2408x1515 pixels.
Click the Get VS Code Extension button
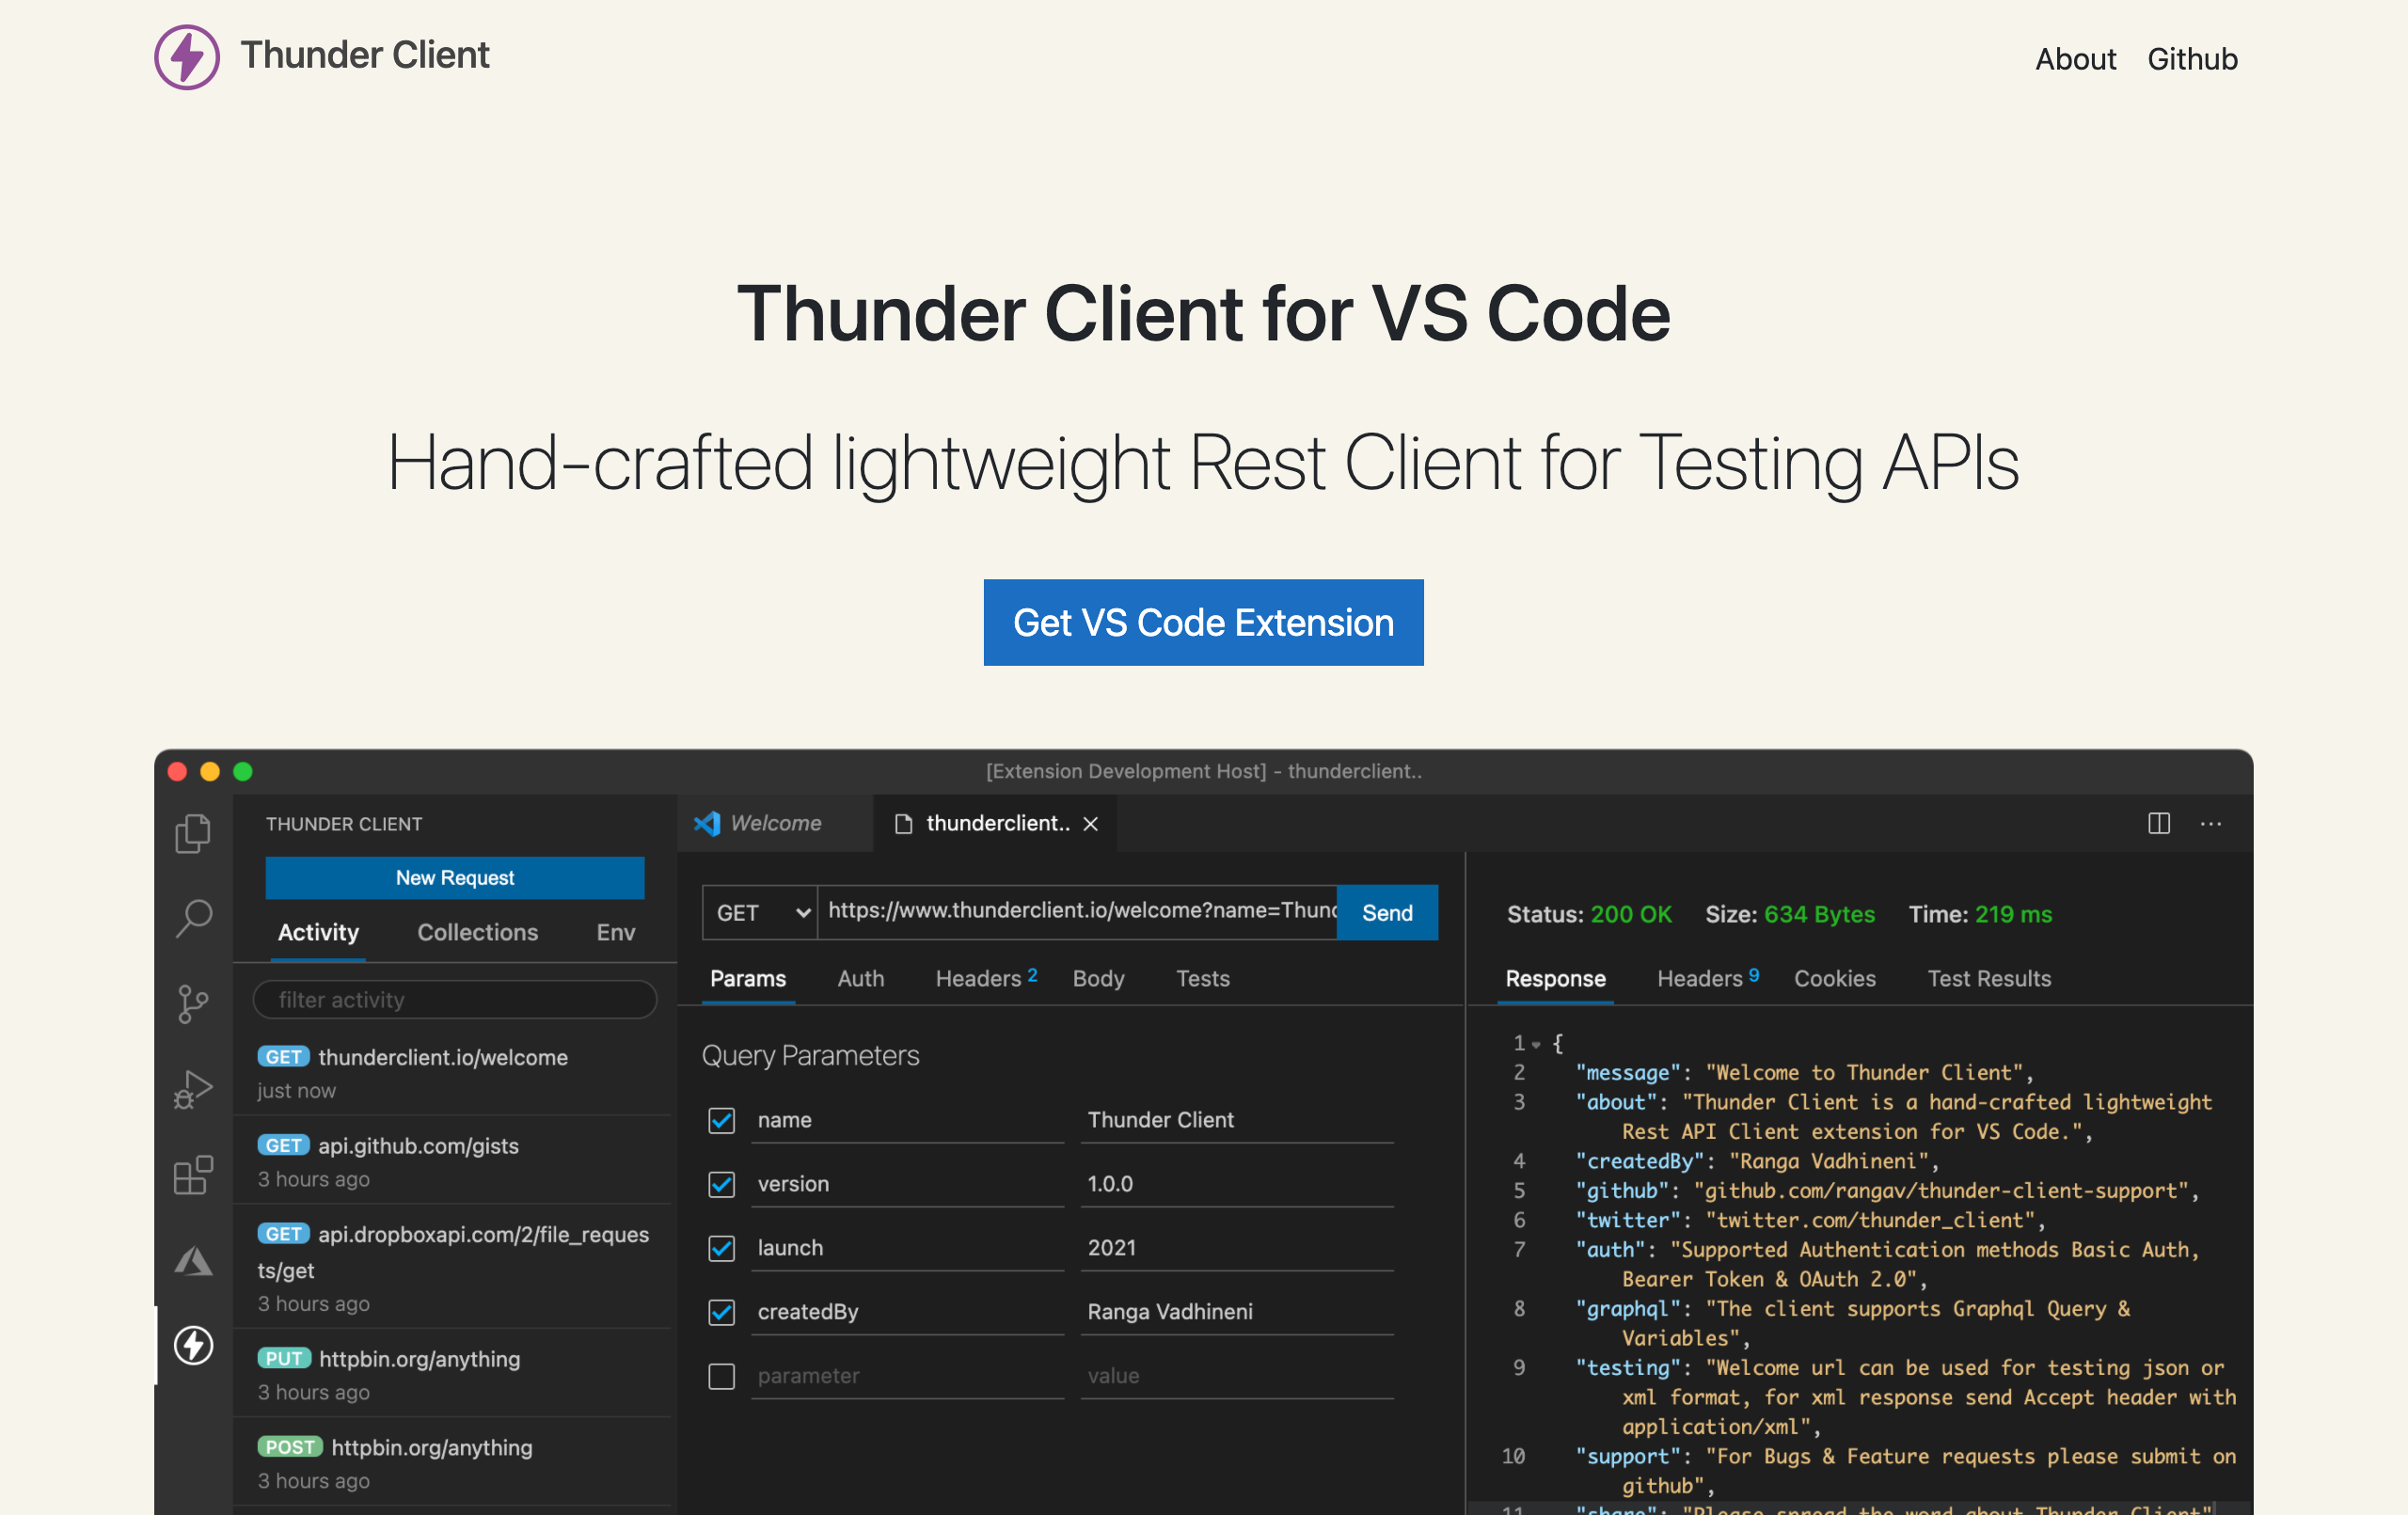[1203, 622]
